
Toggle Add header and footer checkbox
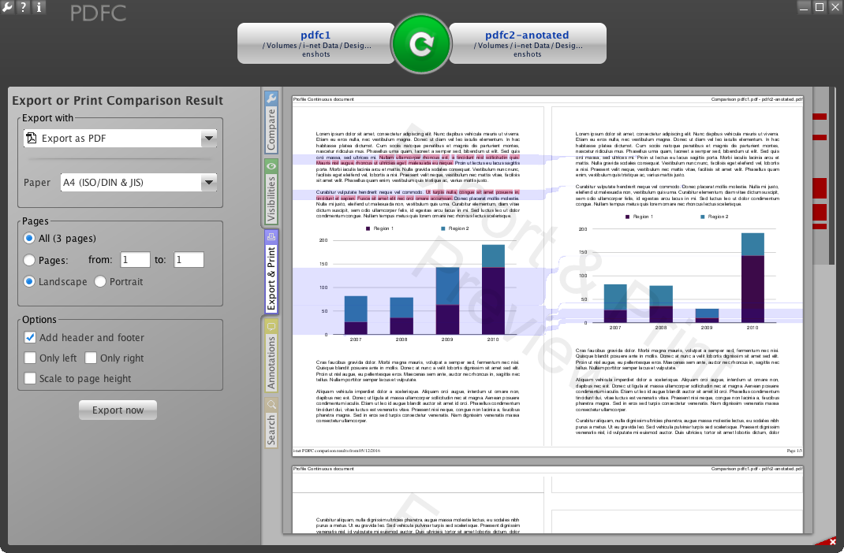[x=30, y=337]
